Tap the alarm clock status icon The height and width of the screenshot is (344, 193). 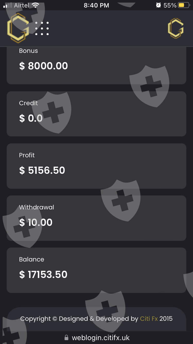(159, 5)
